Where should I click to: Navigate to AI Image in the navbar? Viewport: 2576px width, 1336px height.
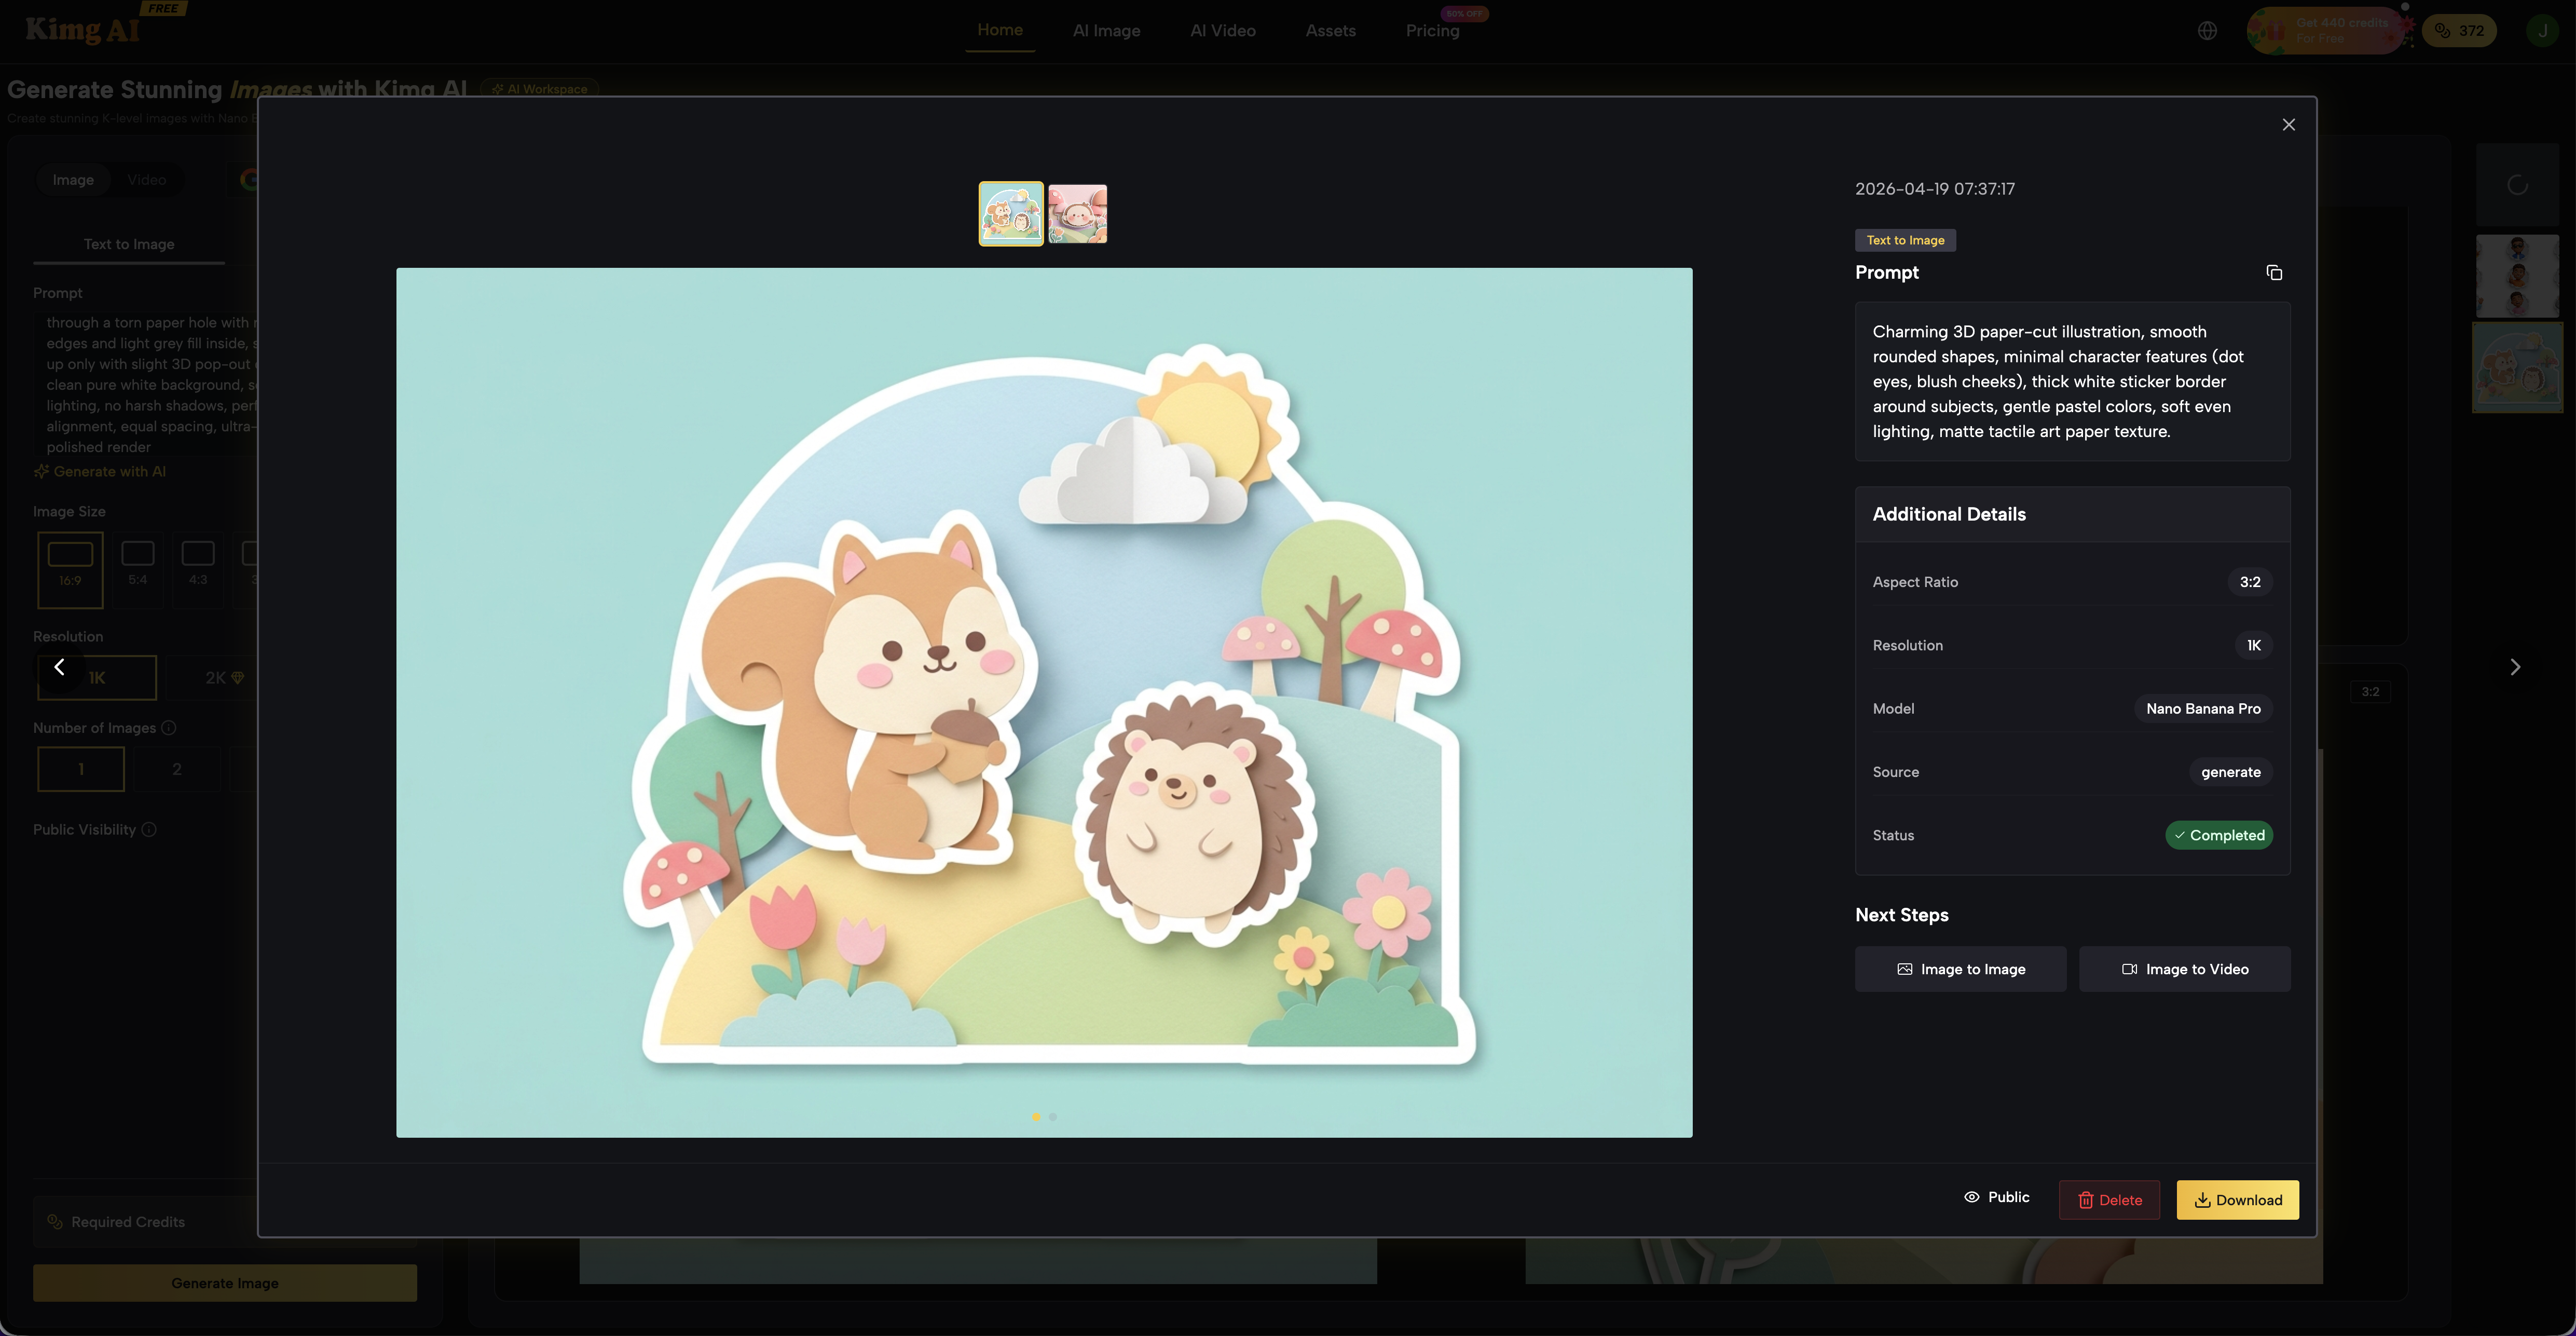[x=1106, y=30]
